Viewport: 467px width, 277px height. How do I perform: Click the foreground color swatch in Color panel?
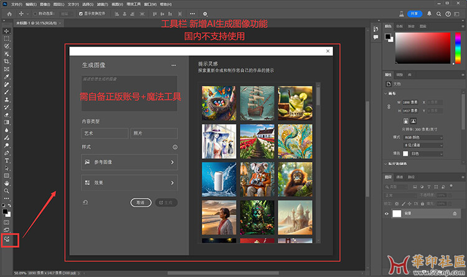[x=387, y=37]
